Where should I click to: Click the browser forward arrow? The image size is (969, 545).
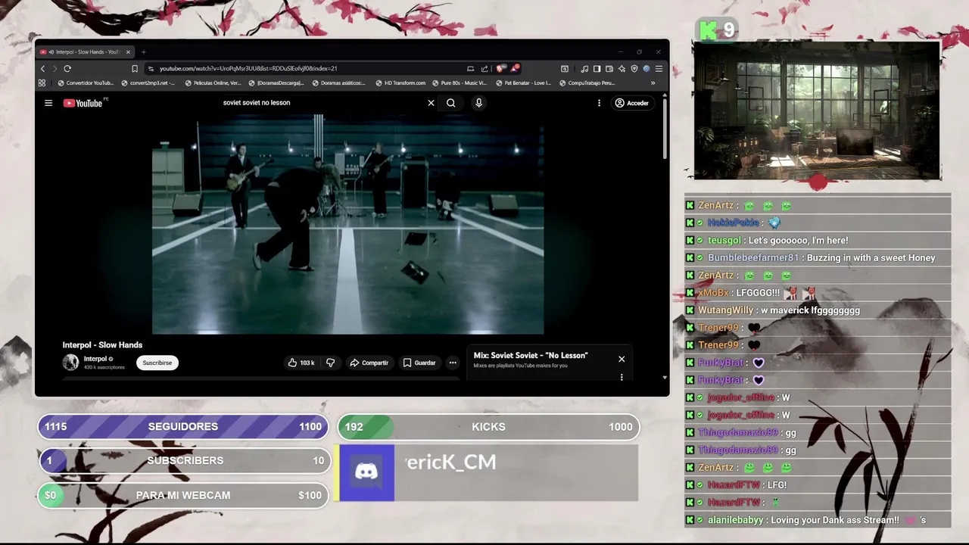[x=55, y=68]
